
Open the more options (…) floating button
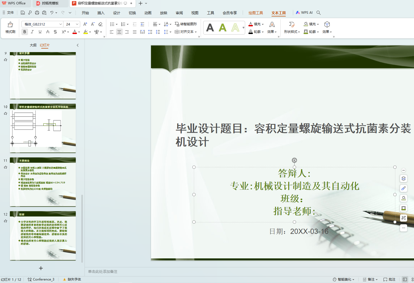coord(404,228)
